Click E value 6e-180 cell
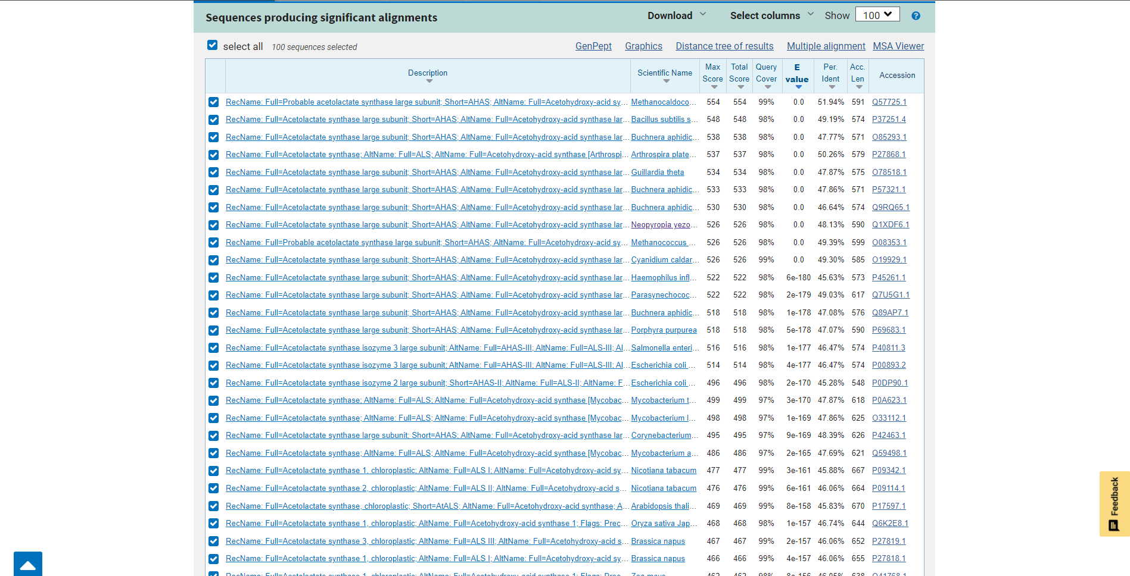1130x576 pixels. point(798,278)
